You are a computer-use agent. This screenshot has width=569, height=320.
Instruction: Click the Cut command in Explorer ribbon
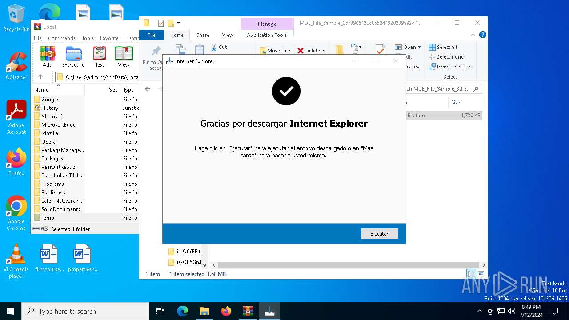pos(219,47)
